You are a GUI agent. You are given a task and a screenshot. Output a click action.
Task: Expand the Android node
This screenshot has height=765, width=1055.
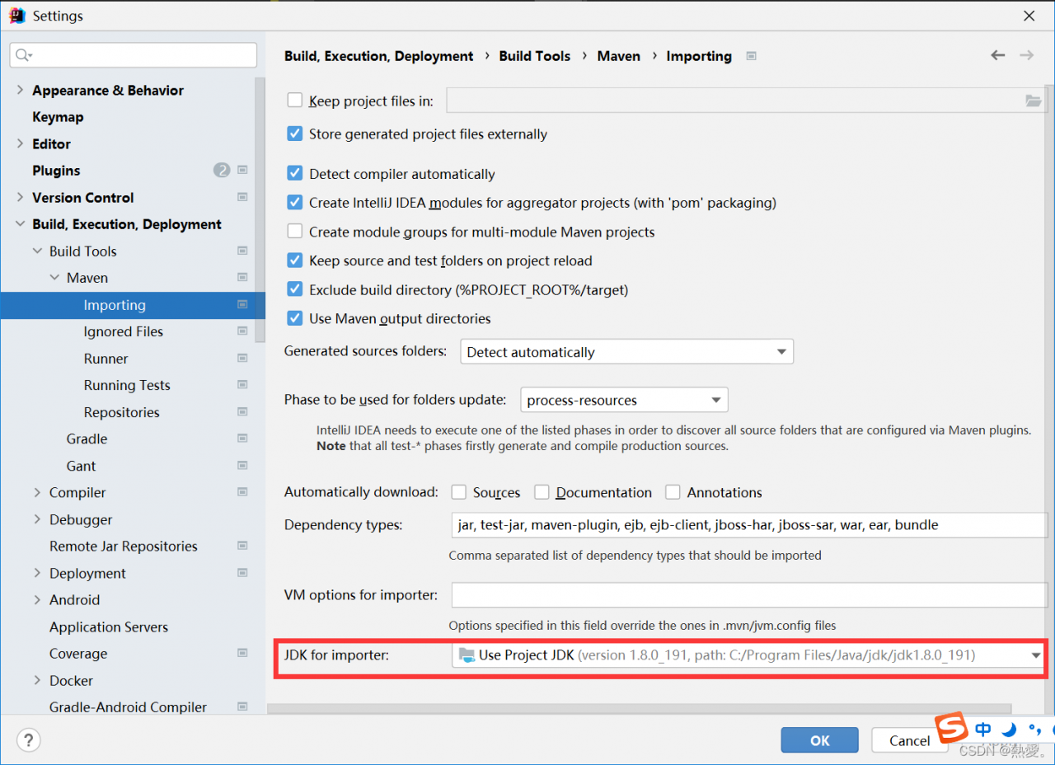pyautogui.click(x=37, y=600)
